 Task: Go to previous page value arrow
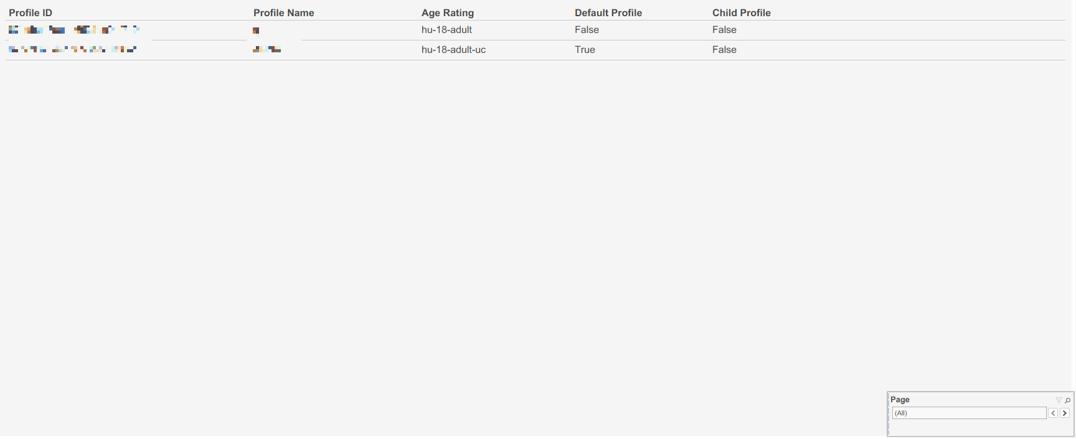(1053, 413)
